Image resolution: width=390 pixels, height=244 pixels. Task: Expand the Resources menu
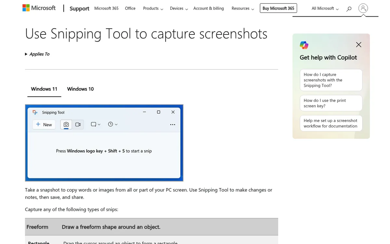(x=243, y=8)
